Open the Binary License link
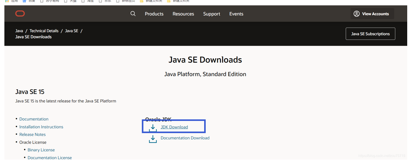 pyautogui.click(x=41, y=150)
